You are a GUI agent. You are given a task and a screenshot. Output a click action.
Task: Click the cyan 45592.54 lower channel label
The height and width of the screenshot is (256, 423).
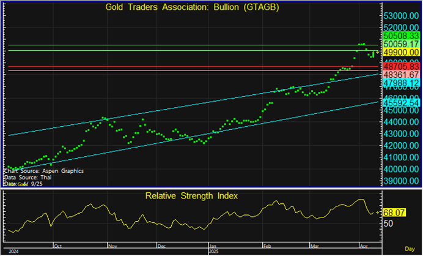click(399, 104)
